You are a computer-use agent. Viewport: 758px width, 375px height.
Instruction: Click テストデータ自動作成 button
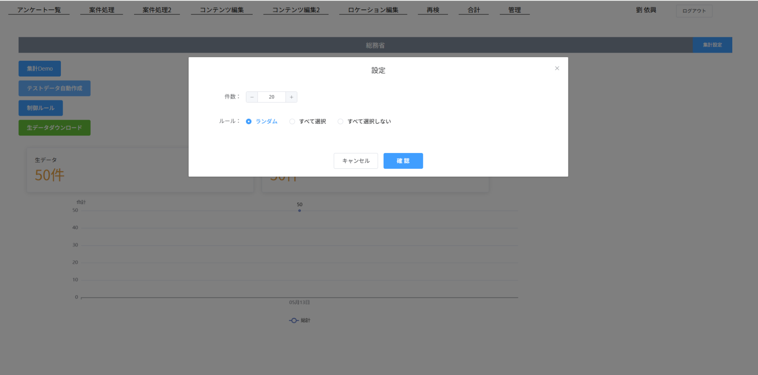(x=54, y=88)
